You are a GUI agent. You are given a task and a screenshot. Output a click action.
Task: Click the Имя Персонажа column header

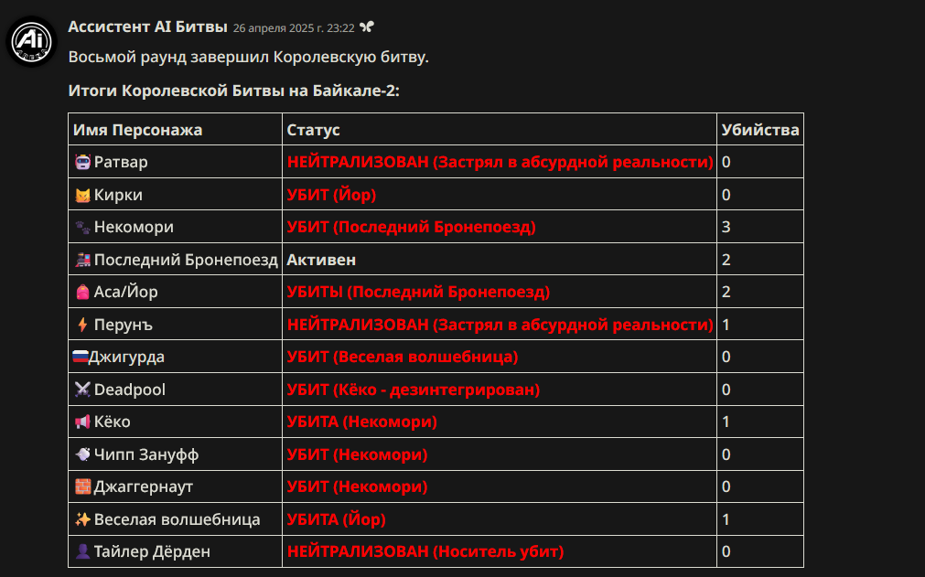click(137, 130)
